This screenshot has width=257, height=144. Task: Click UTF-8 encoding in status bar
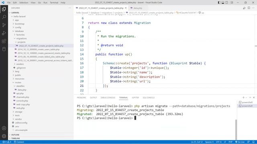pos(218,142)
